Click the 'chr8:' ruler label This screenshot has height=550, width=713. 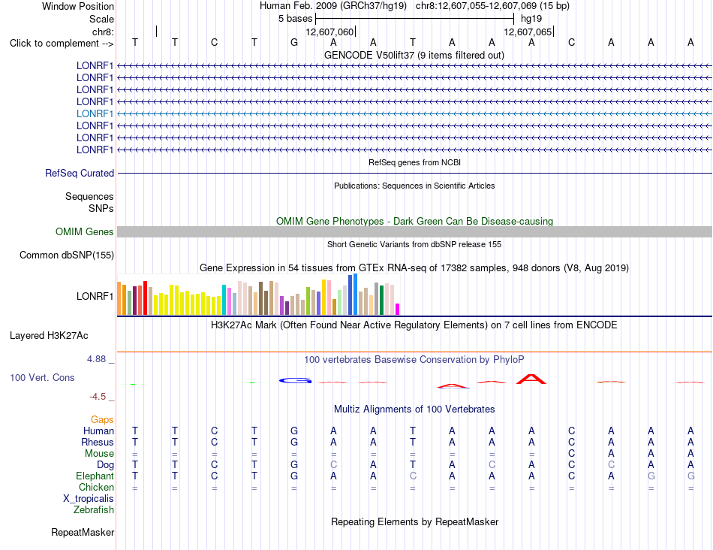coord(103,32)
